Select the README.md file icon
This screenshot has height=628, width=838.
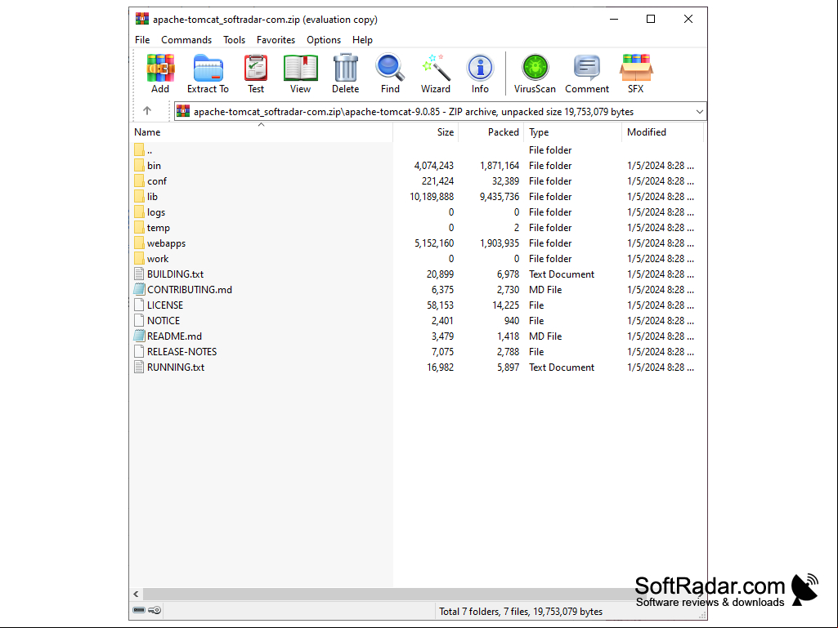[139, 336]
